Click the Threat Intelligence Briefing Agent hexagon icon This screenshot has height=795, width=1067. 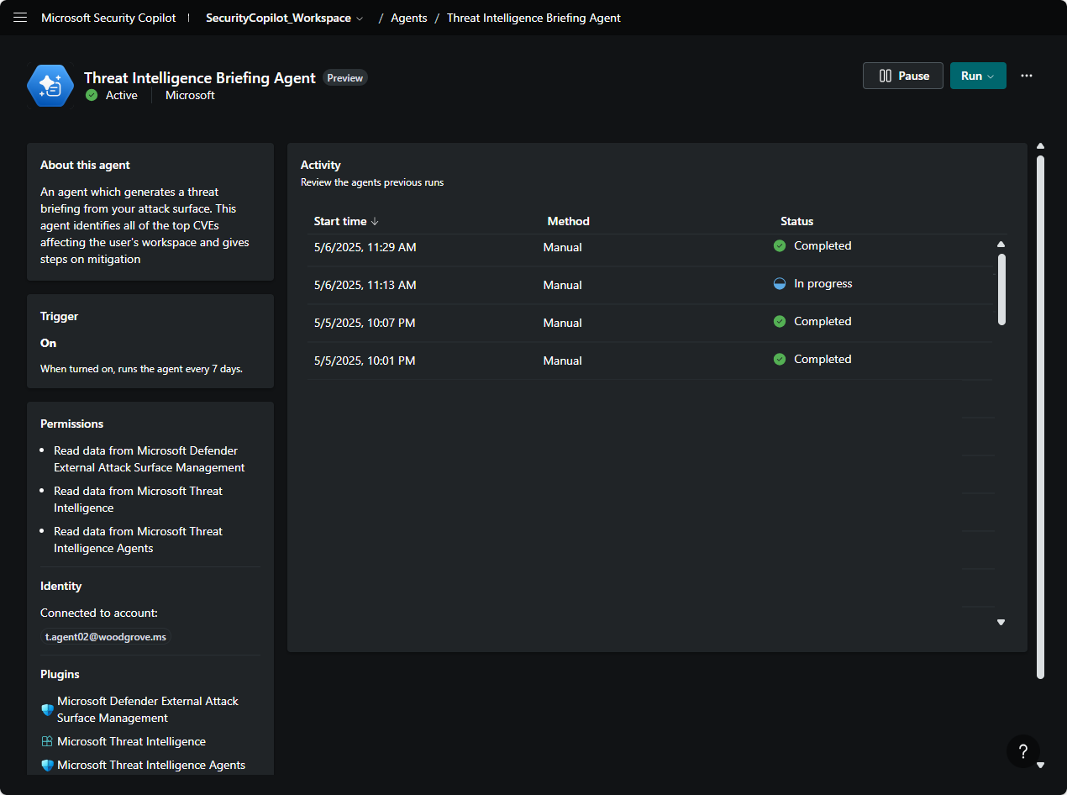(x=50, y=86)
